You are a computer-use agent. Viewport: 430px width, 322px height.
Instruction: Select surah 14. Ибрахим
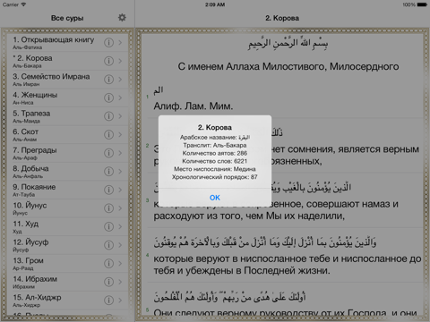67,282
